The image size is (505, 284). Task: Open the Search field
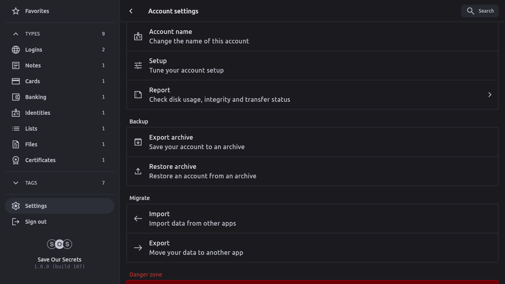[x=480, y=11]
